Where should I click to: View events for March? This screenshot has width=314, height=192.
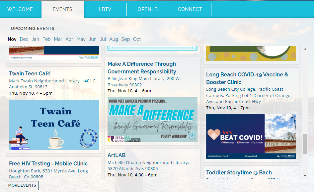coord(58,39)
